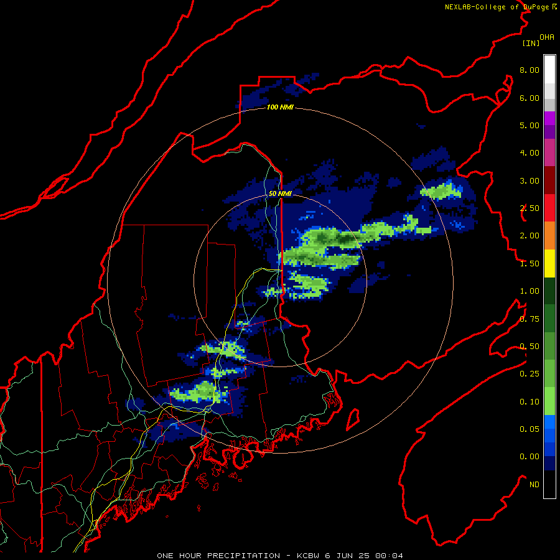Click the 50 NMI range ring label
The height and width of the screenshot is (560, 560).
coord(280,194)
